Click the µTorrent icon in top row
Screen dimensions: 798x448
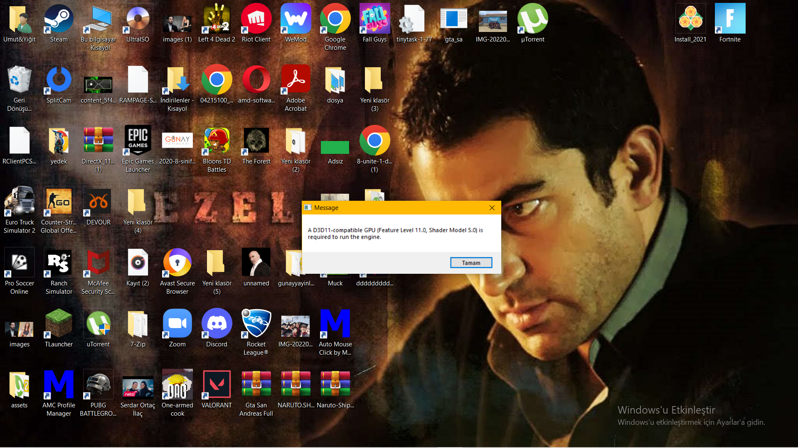[532, 19]
